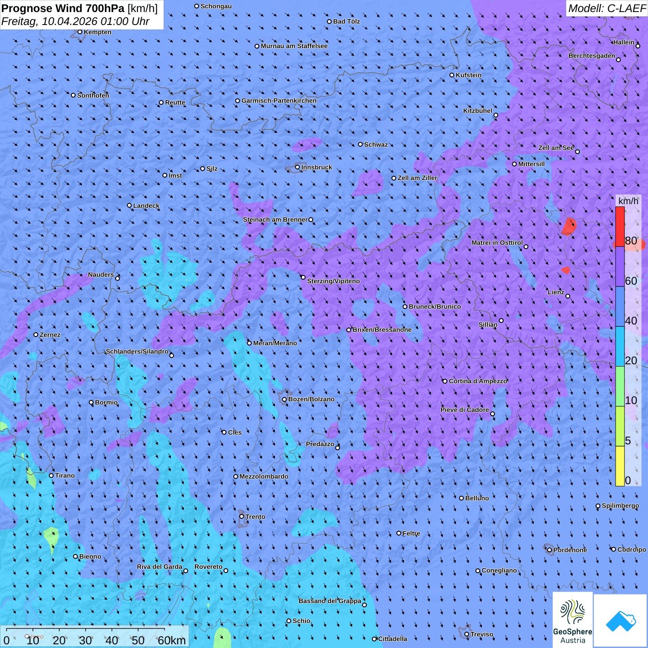Click the date 'Freitag, 10.04.2026 01:00 Uhr'
This screenshot has width=648, height=648.
tap(75, 21)
